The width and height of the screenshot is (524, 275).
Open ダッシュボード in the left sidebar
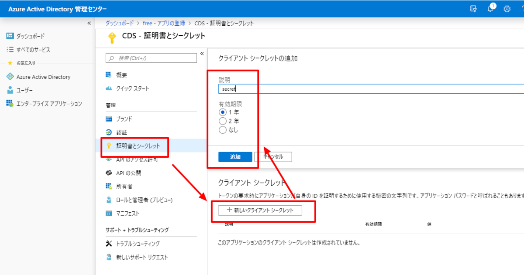(x=31, y=36)
